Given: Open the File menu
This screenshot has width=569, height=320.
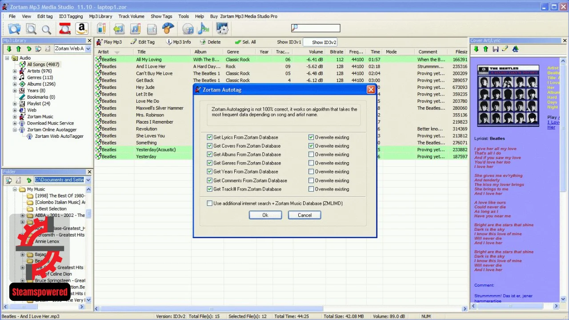Looking at the screenshot, I should [12, 16].
